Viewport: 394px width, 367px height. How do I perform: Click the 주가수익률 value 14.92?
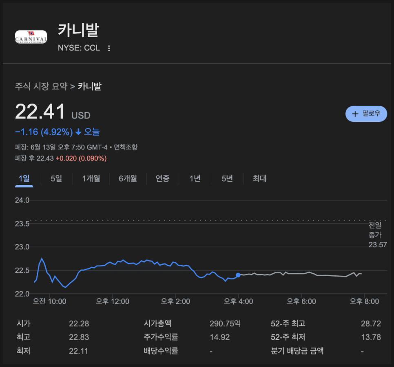[219, 337]
